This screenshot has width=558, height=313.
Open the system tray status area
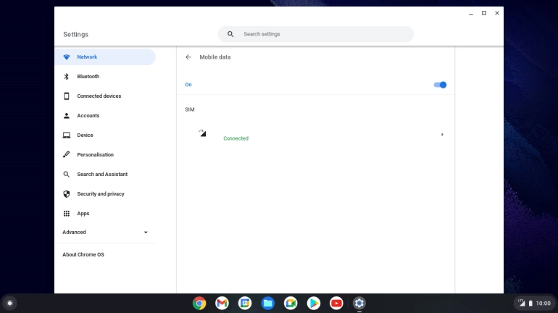pos(534,303)
